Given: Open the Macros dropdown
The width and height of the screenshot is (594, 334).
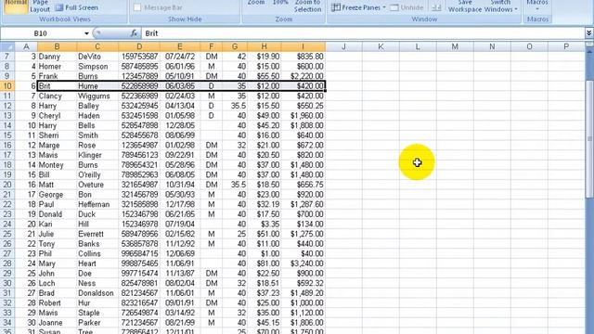Looking at the screenshot, I should pos(537,6).
